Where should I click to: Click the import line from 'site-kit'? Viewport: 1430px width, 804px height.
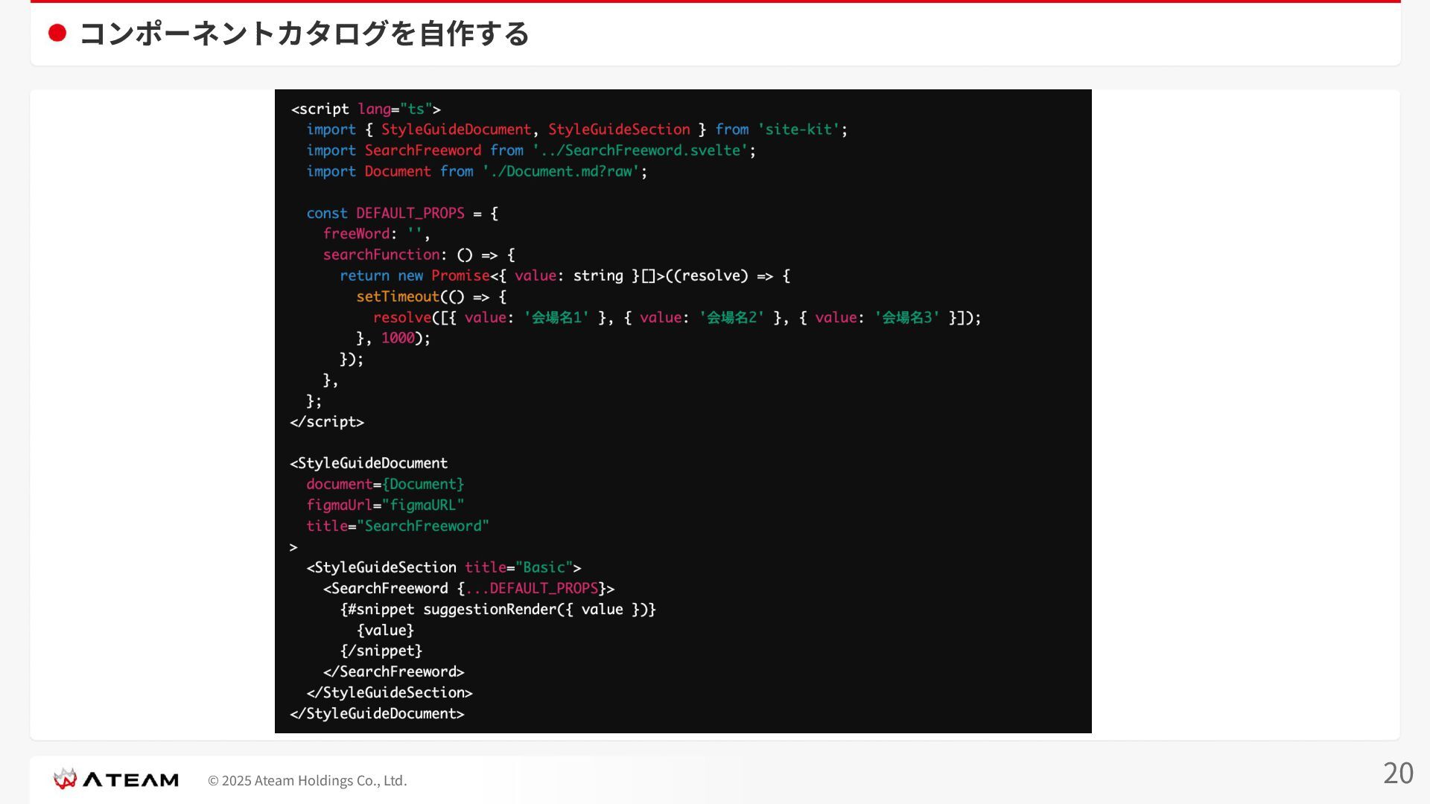click(x=577, y=130)
